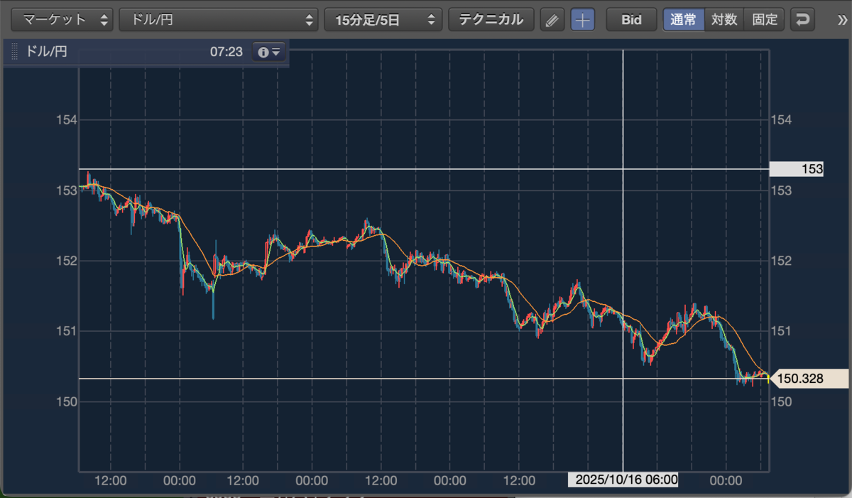Open the info icon menu
This screenshot has height=498, width=852.
(x=269, y=52)
